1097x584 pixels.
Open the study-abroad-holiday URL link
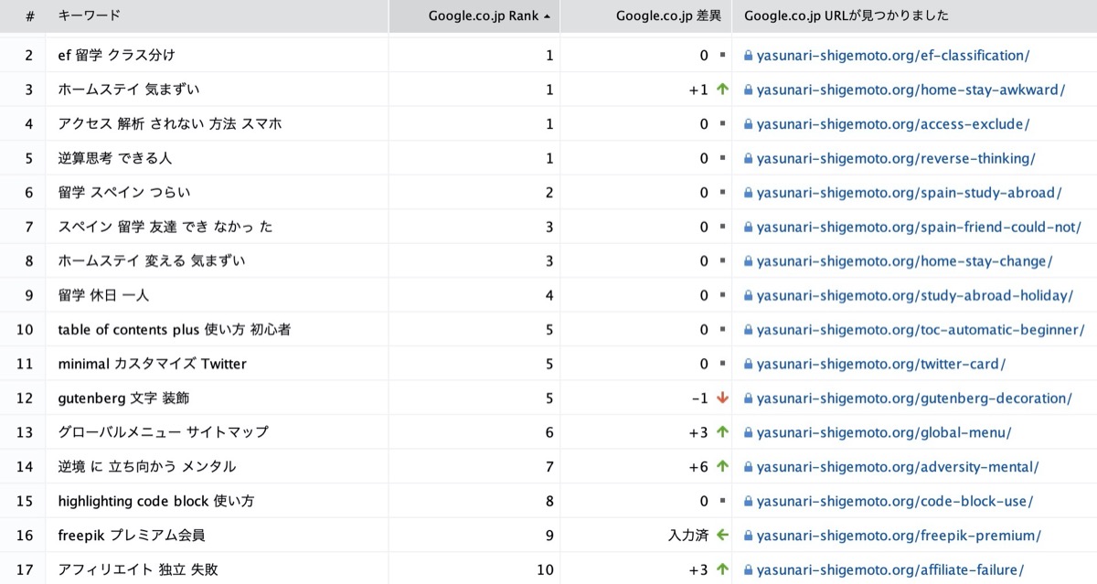coord(914,295)
